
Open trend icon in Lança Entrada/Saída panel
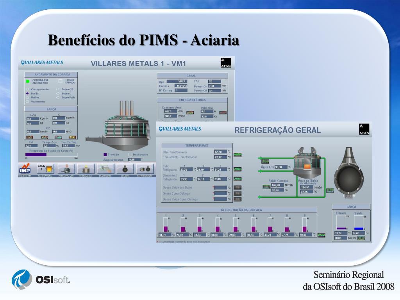point(361,238)
